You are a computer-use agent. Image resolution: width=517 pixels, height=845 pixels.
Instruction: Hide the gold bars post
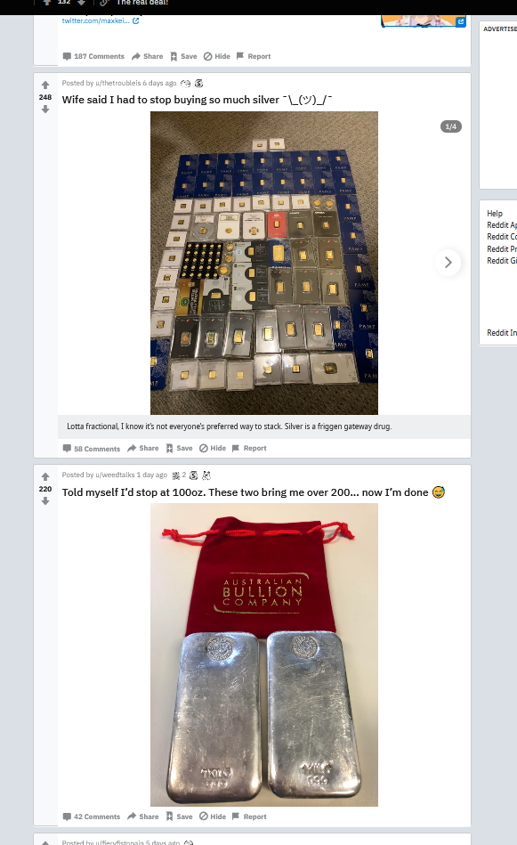click(213, 449)
